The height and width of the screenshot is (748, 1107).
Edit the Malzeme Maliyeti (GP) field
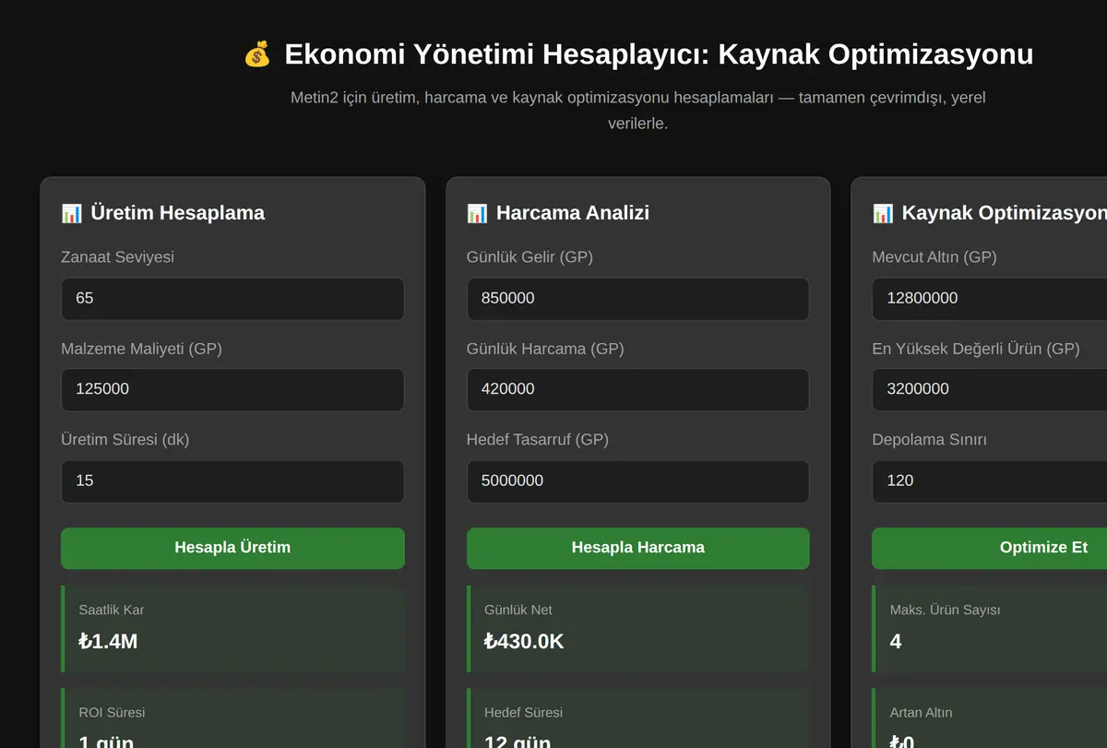coord(232,390)
